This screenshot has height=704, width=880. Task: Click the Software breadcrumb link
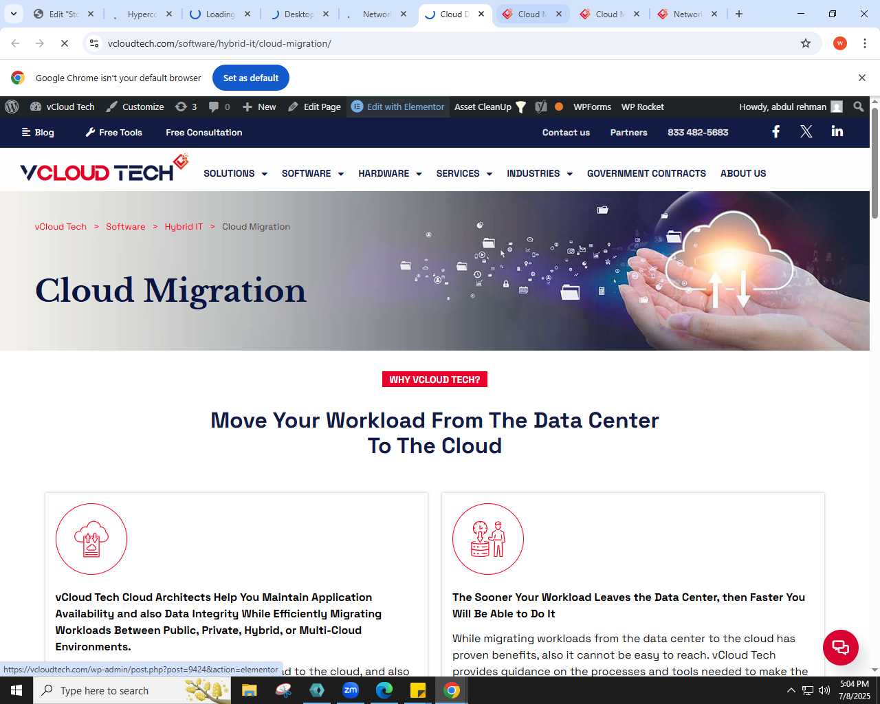[125, 227]
